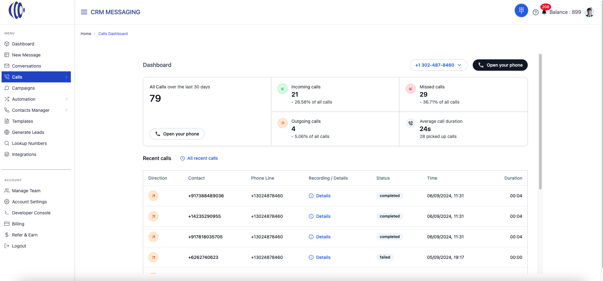Image resolution: width=603 pixels, height=281 pixels.
Task: Click the CRM logo in the sidebar
Action: pos(17,10)
